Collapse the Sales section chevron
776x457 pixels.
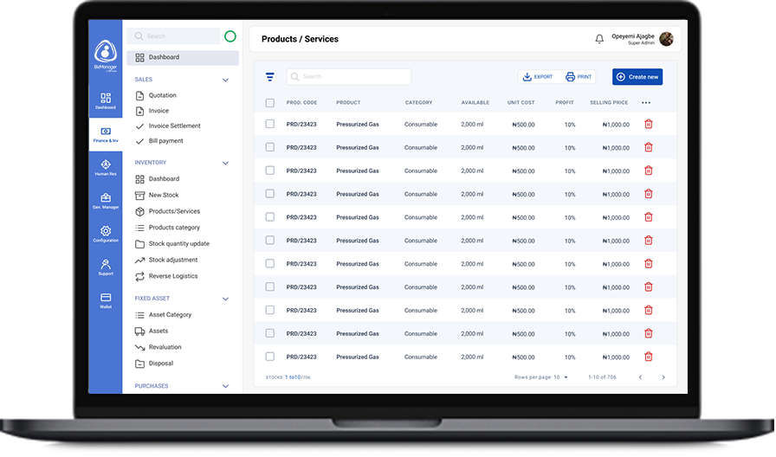click(x=226, y=80)
